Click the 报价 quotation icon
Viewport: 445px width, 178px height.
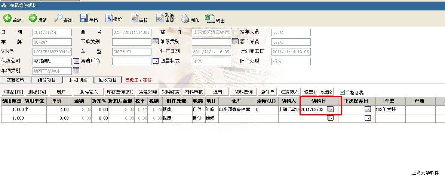coord(109,18)
